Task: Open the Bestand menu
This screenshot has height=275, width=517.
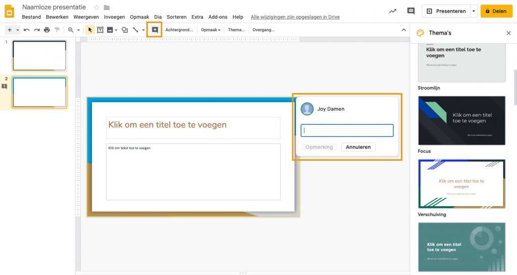Action: tap(31, 17)
